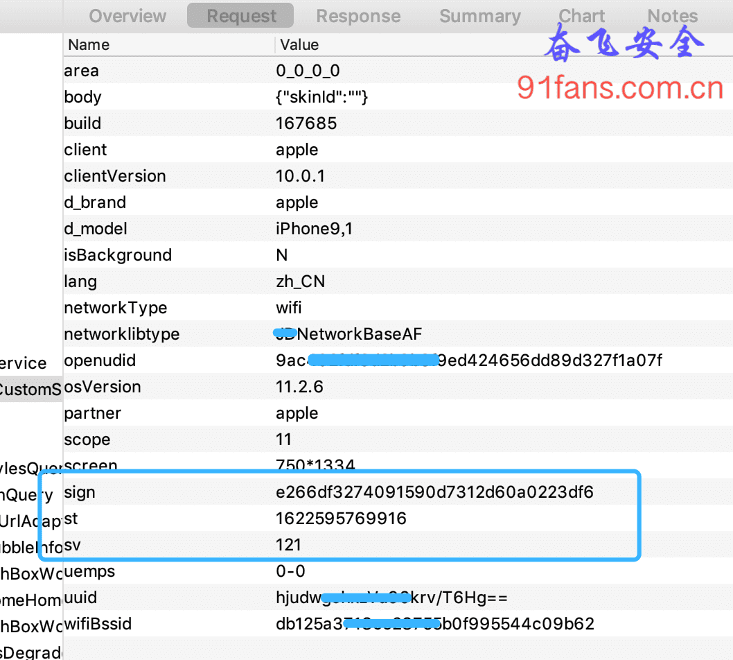
Task: Select the d_model parameter name
Action: pyautogui.click(x=96, y=229)
